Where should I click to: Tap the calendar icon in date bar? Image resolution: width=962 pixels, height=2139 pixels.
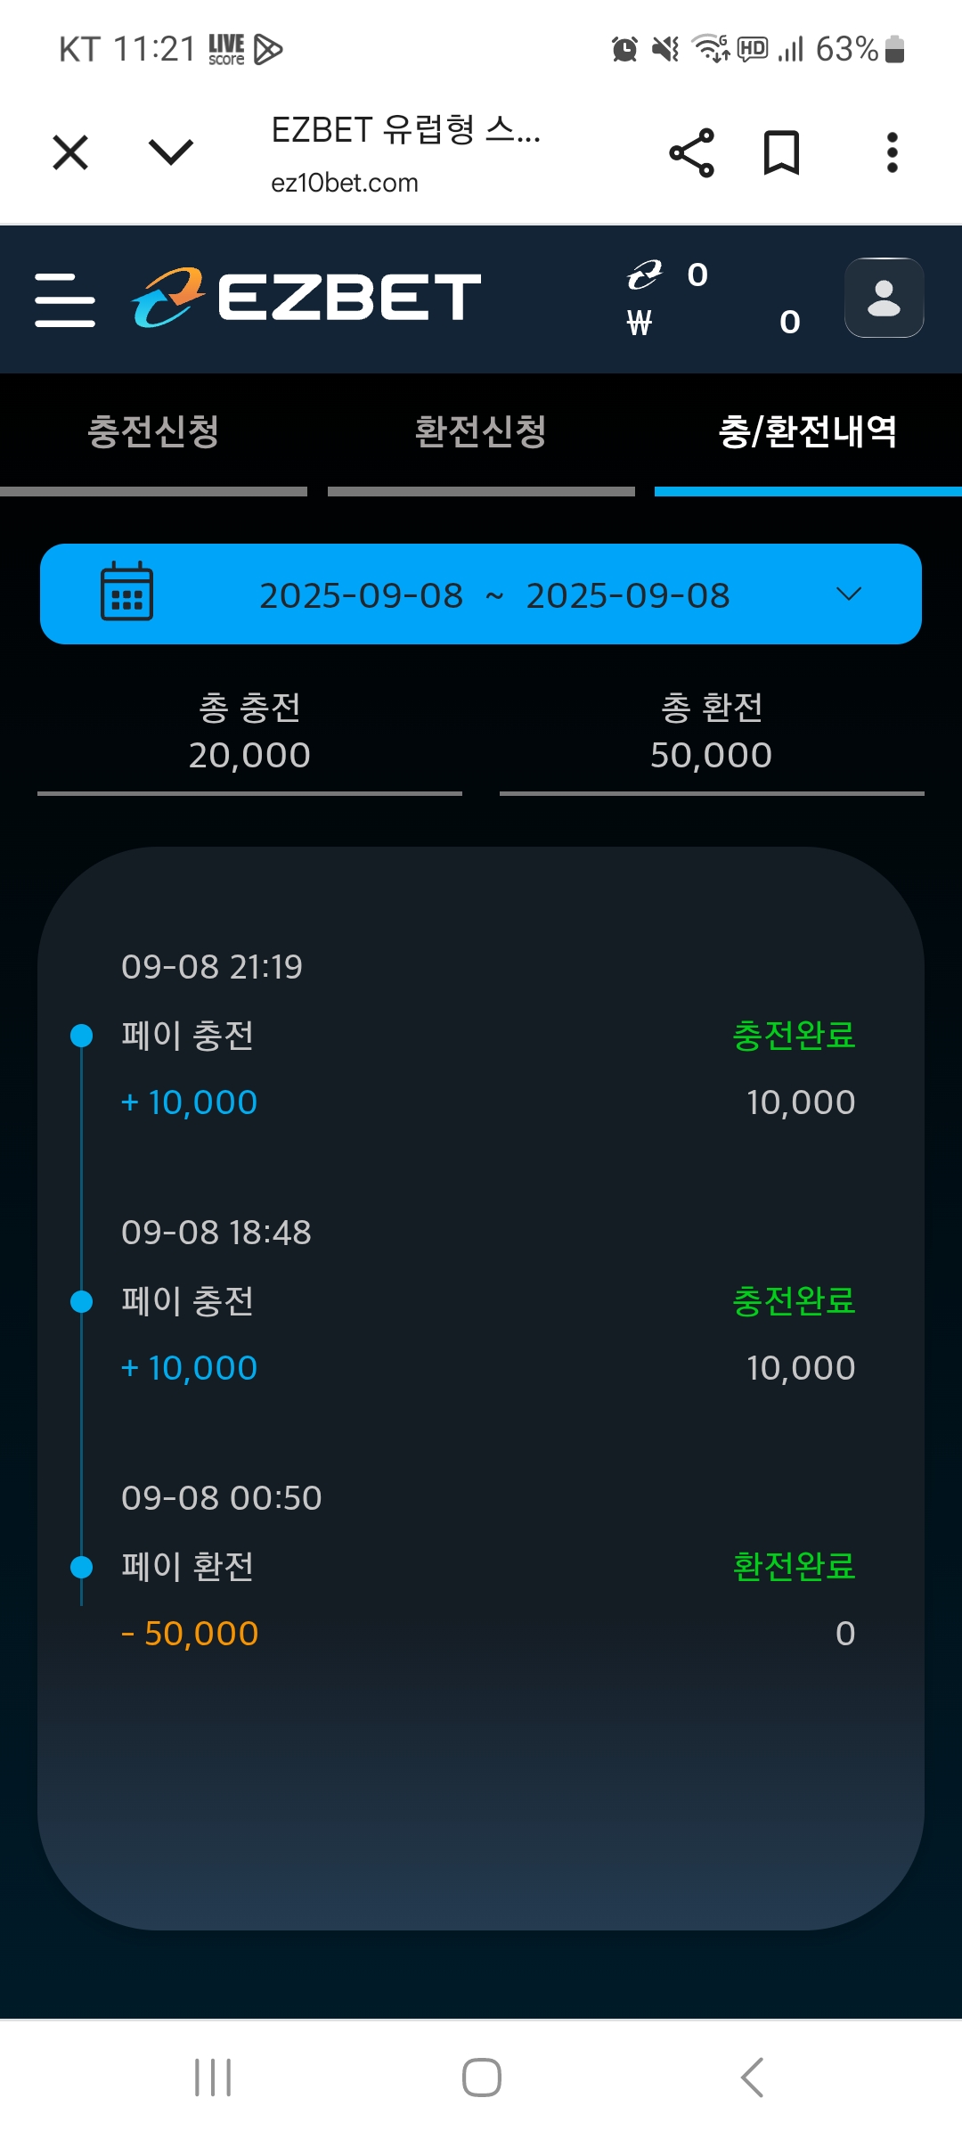click(x=126, y=592)
